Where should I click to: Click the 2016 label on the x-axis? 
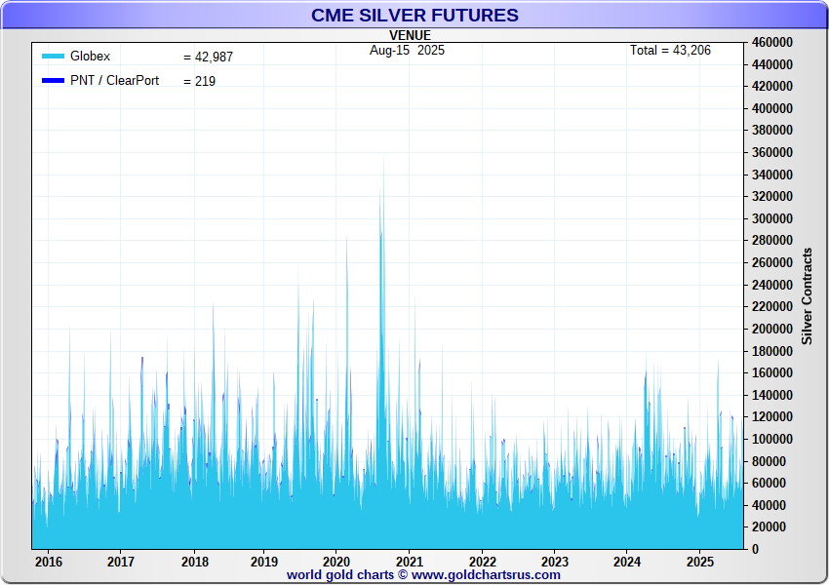[x=48, y=562]
